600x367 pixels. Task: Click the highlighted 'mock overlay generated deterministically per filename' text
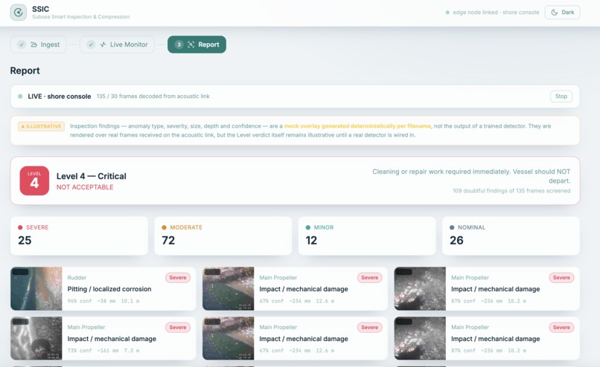357,126
